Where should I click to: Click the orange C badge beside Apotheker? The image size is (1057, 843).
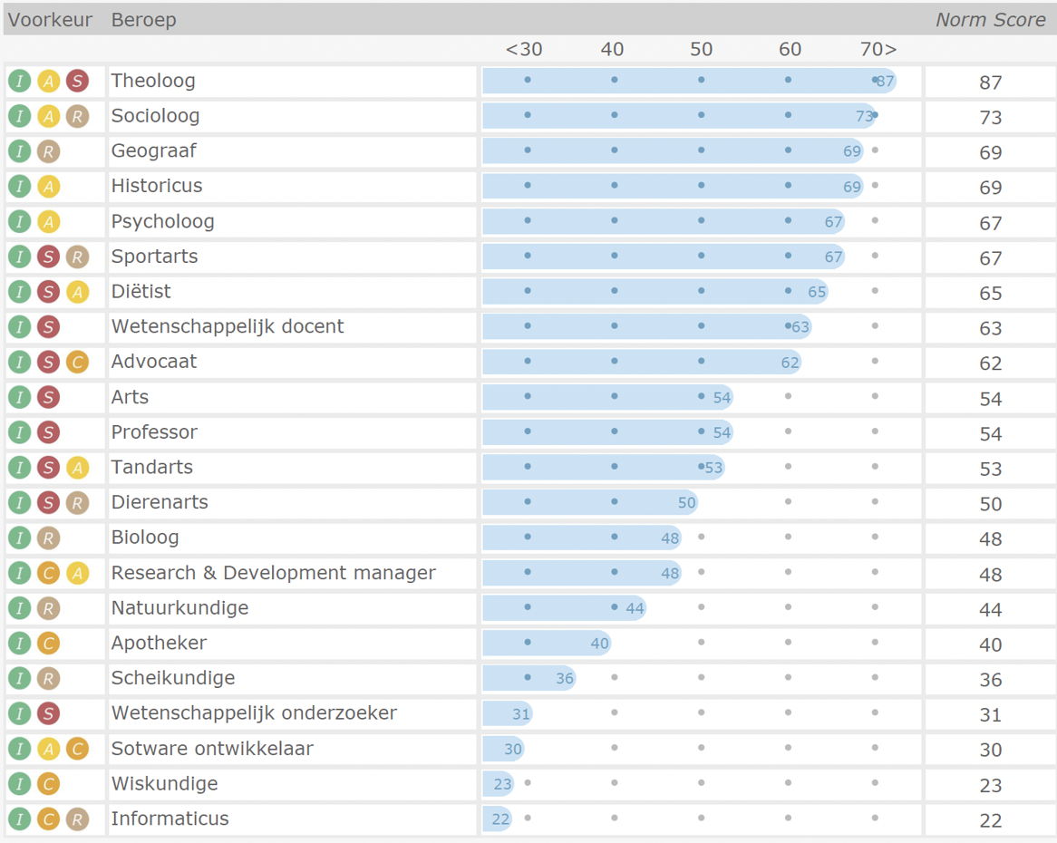[x=48, y=644]
